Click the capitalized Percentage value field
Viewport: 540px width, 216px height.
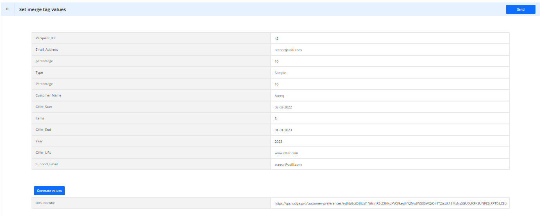click(390, 84)
